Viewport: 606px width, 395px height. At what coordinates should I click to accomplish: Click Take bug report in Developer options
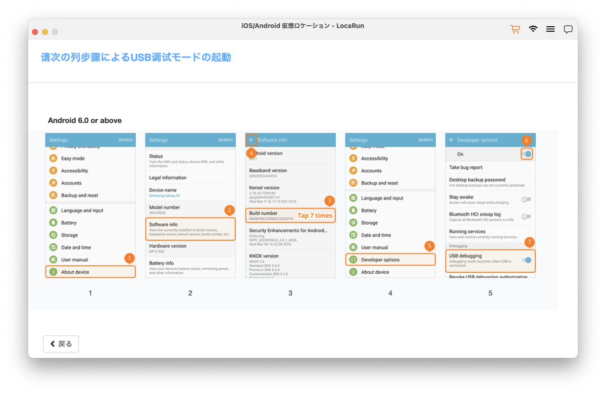pyautogui.click(x=466, y=167)
